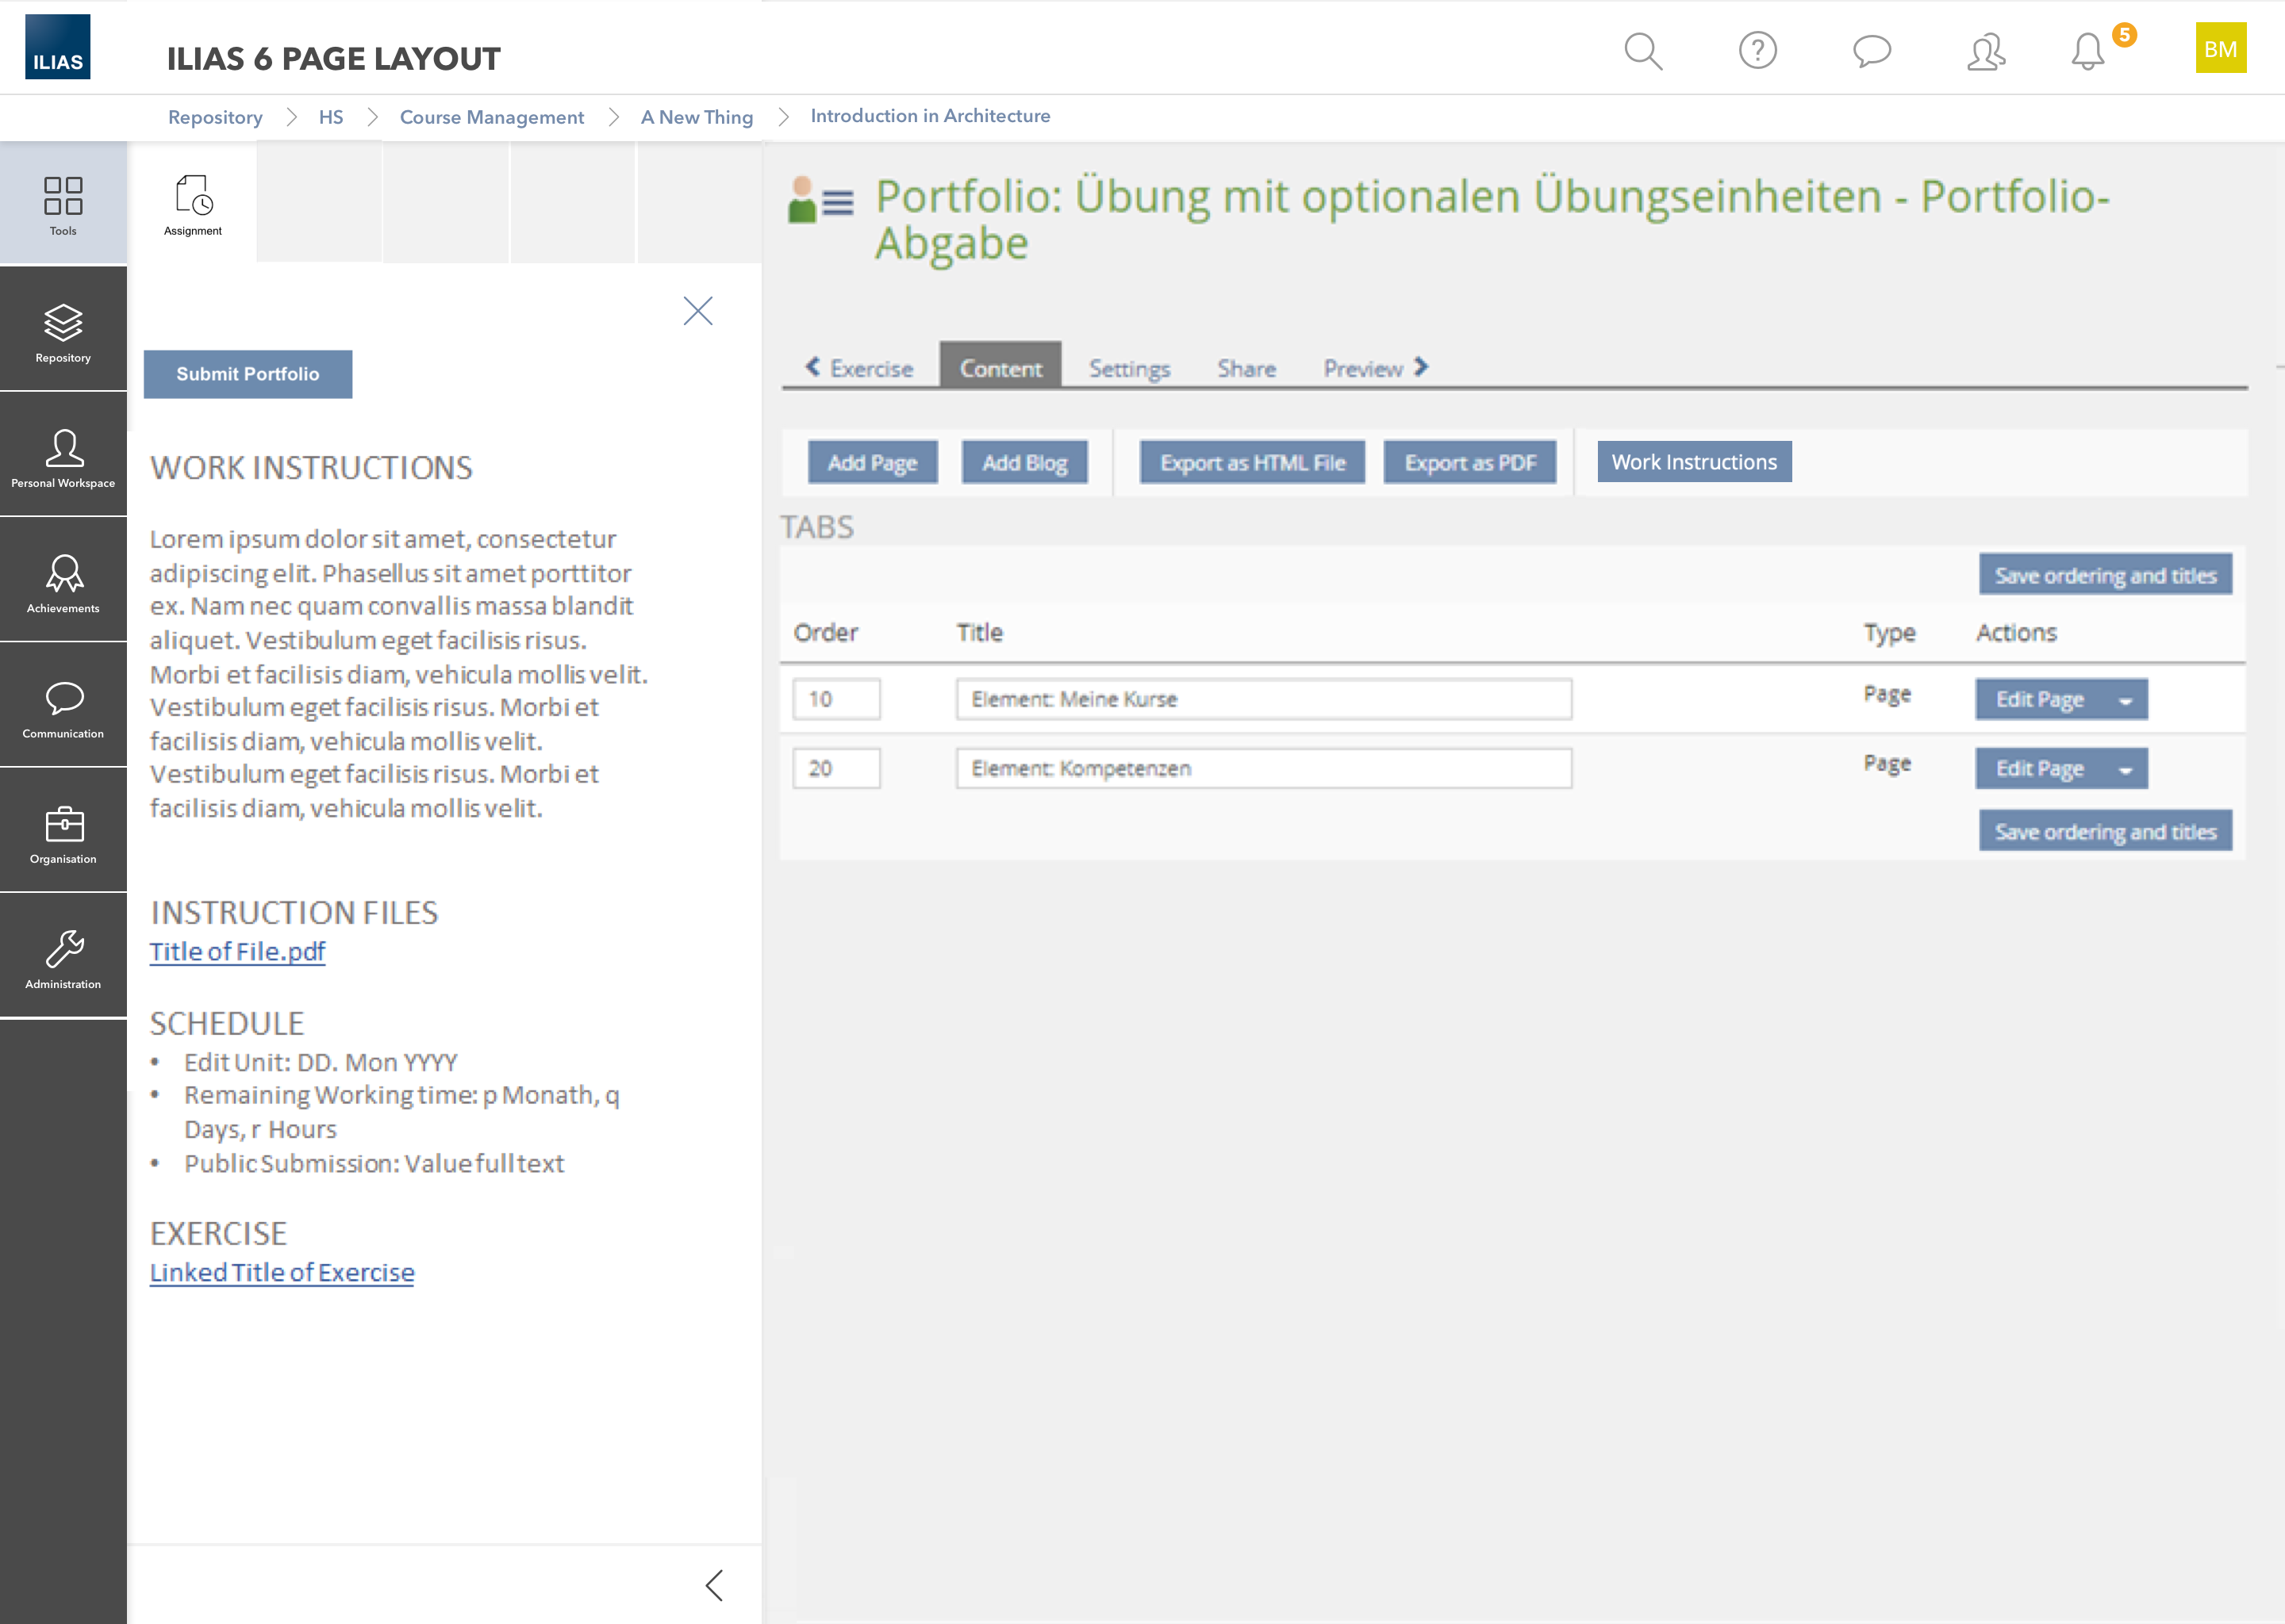This screenshot has width=2285, height=1624.
Task: Click the order field containing 10
Action: (x=836, y=699)
